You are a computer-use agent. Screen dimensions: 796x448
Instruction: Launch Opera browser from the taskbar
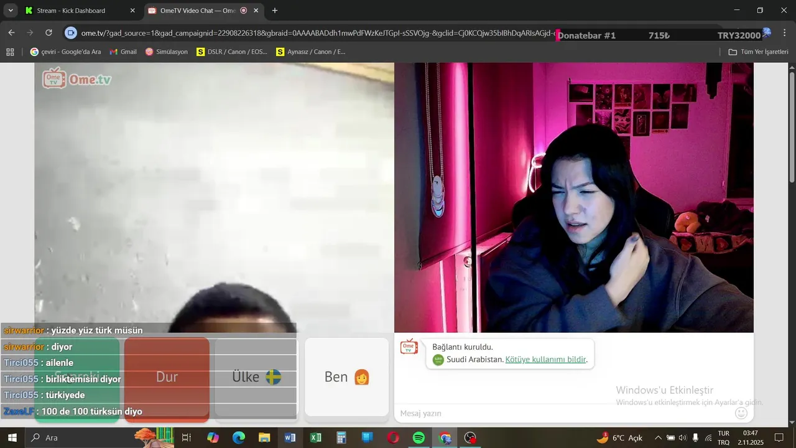pyautogui.click(x=393, y=437)
